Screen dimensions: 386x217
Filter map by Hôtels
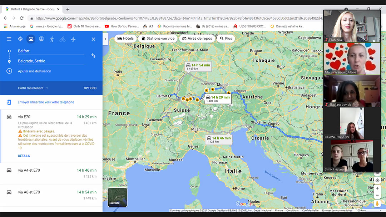click(125, 38)
